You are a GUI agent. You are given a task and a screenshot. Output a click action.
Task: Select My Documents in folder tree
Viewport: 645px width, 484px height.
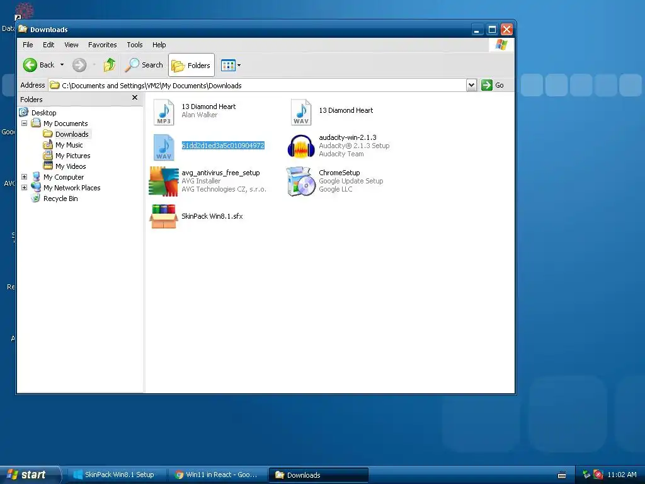click(66, 124)
